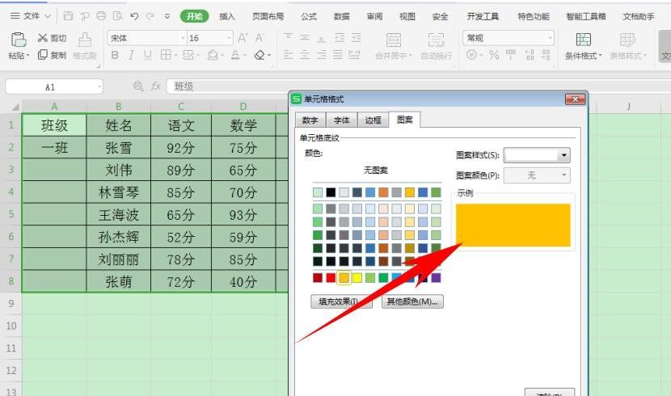Close the Format Cells dialog
This screenshot has width=671, height=396.
[x=575, y=99]
